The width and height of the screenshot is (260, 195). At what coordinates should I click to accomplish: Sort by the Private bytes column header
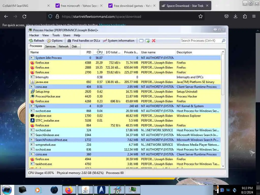coord(131,52)
